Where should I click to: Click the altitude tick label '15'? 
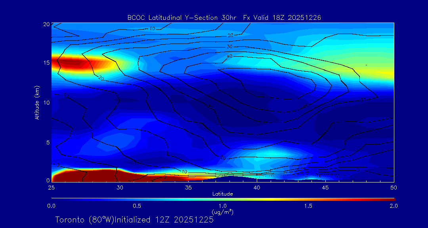46,63
